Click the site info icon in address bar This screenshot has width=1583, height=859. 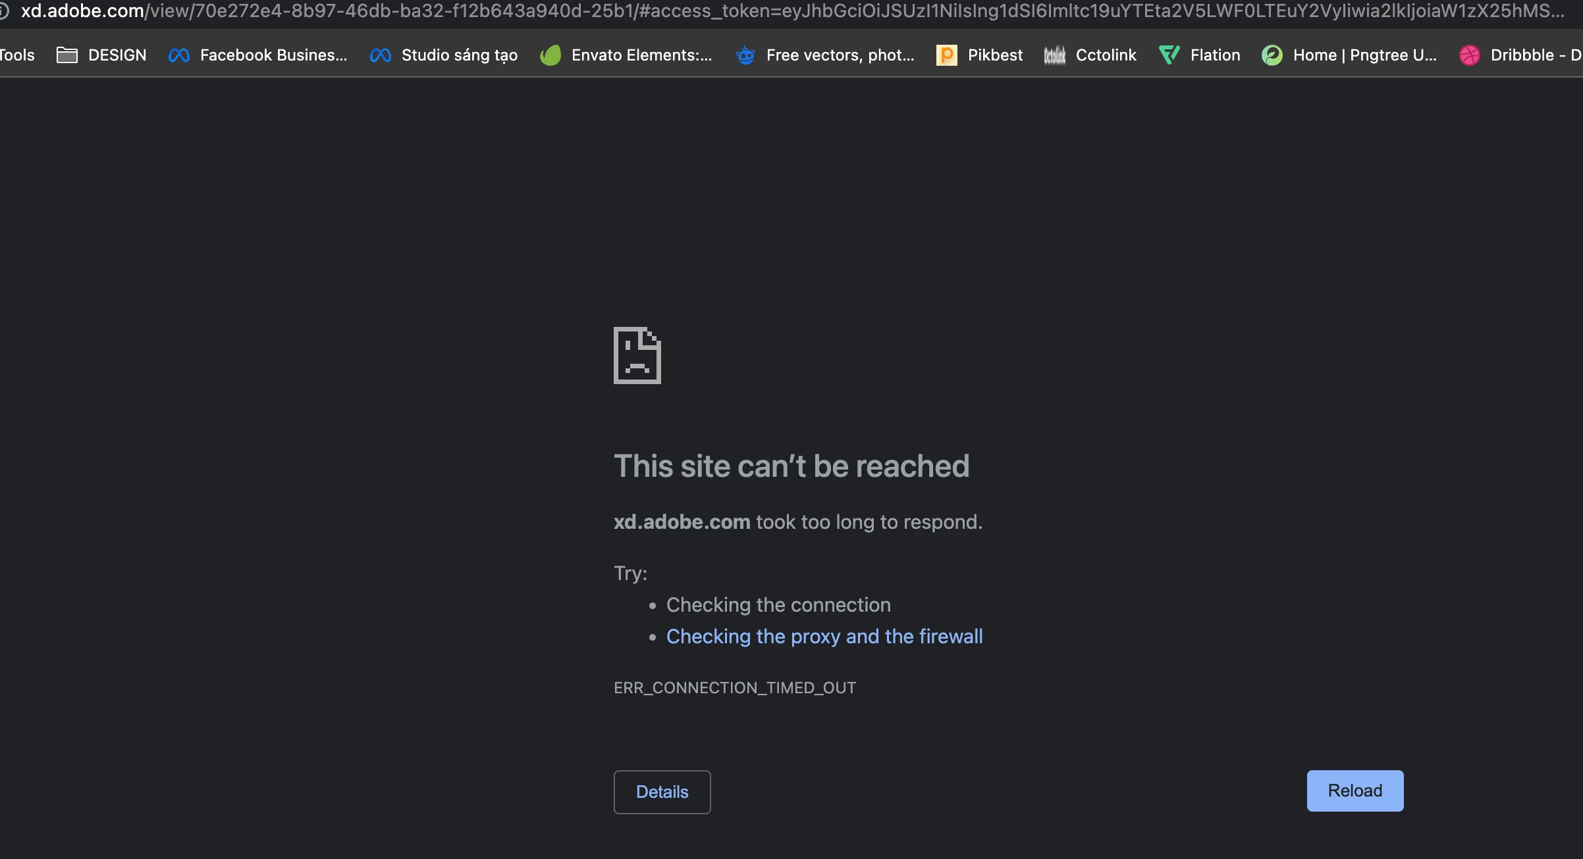point(3,11)
